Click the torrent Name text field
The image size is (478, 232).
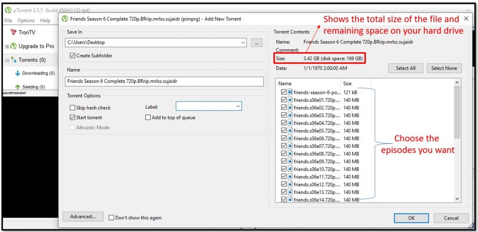(x=164, y=81)
